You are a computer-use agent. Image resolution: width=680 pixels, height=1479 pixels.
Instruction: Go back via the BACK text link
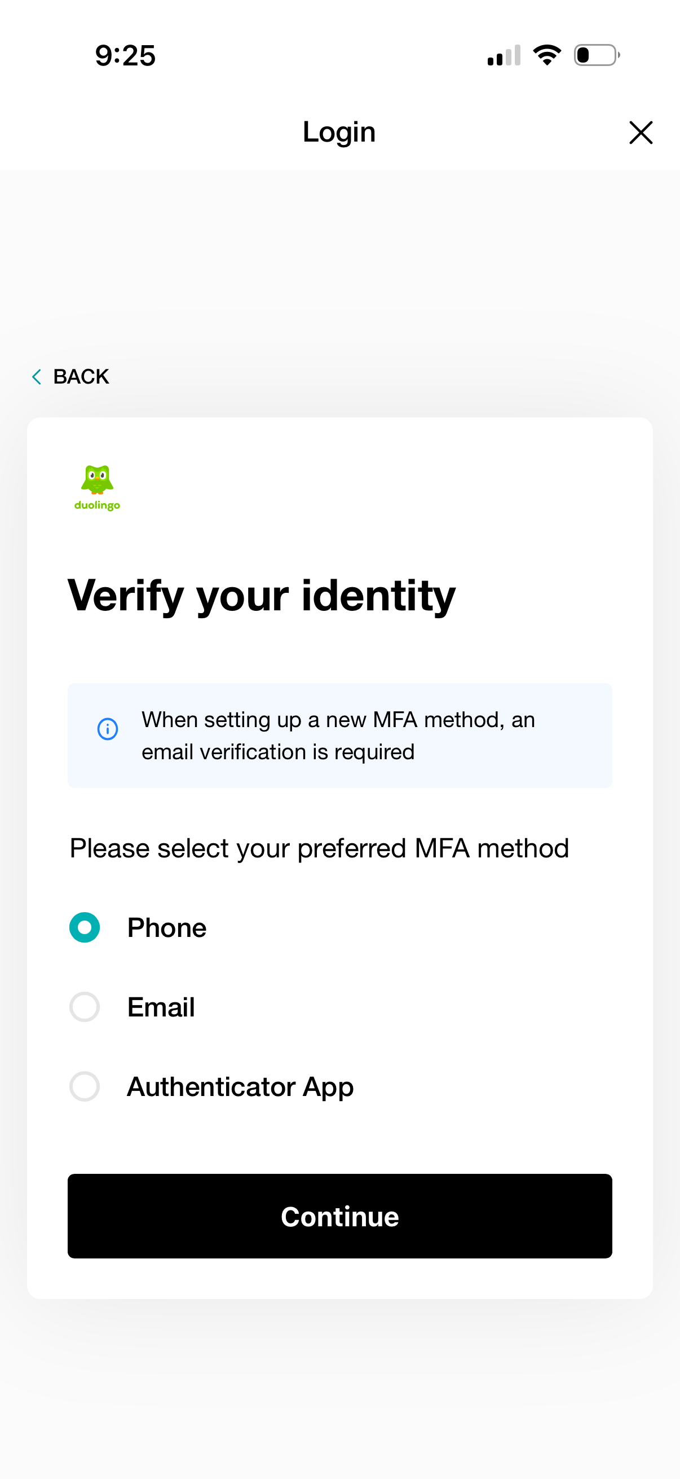[81, 377]
